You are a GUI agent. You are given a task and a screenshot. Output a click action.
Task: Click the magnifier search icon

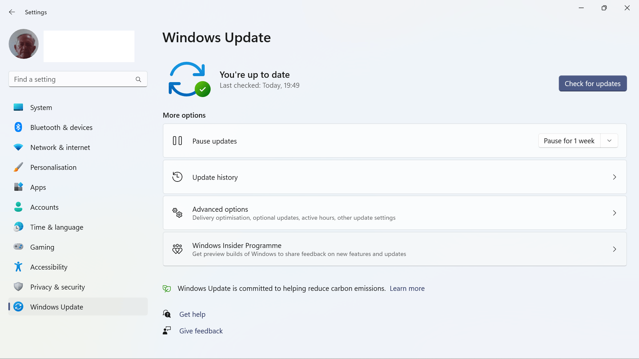pos(138,79)
